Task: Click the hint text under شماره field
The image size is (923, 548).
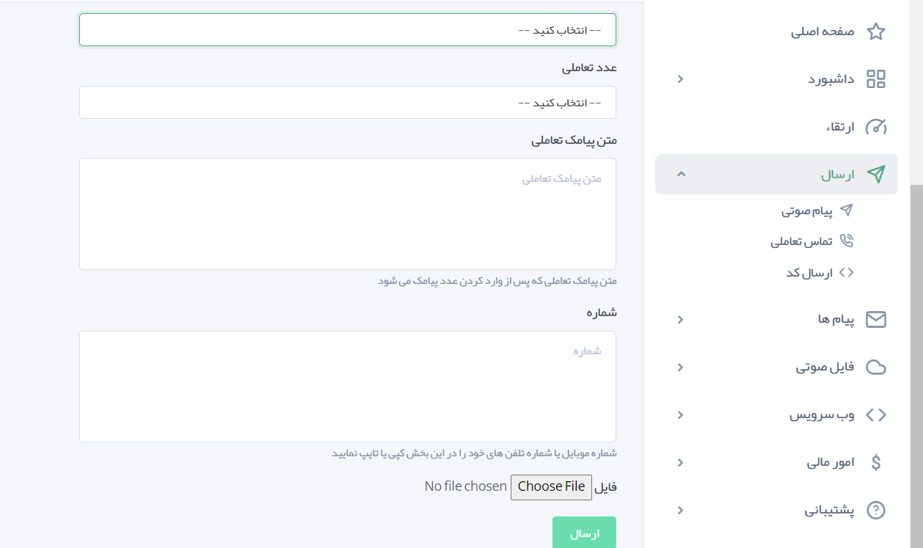Action: pos(474,453)
